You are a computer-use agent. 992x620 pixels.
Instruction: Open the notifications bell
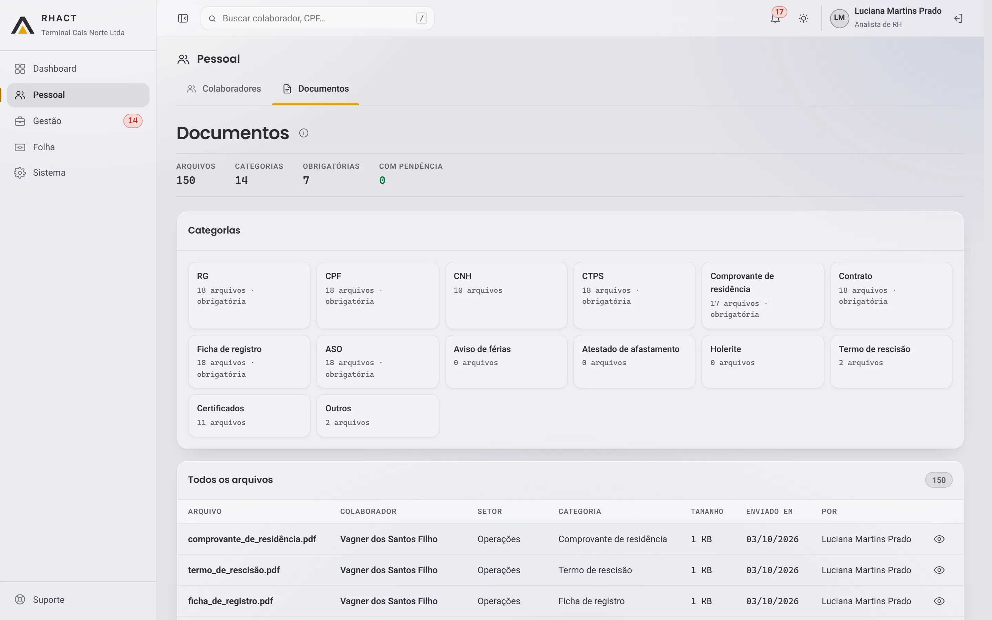tap(775, 19)
